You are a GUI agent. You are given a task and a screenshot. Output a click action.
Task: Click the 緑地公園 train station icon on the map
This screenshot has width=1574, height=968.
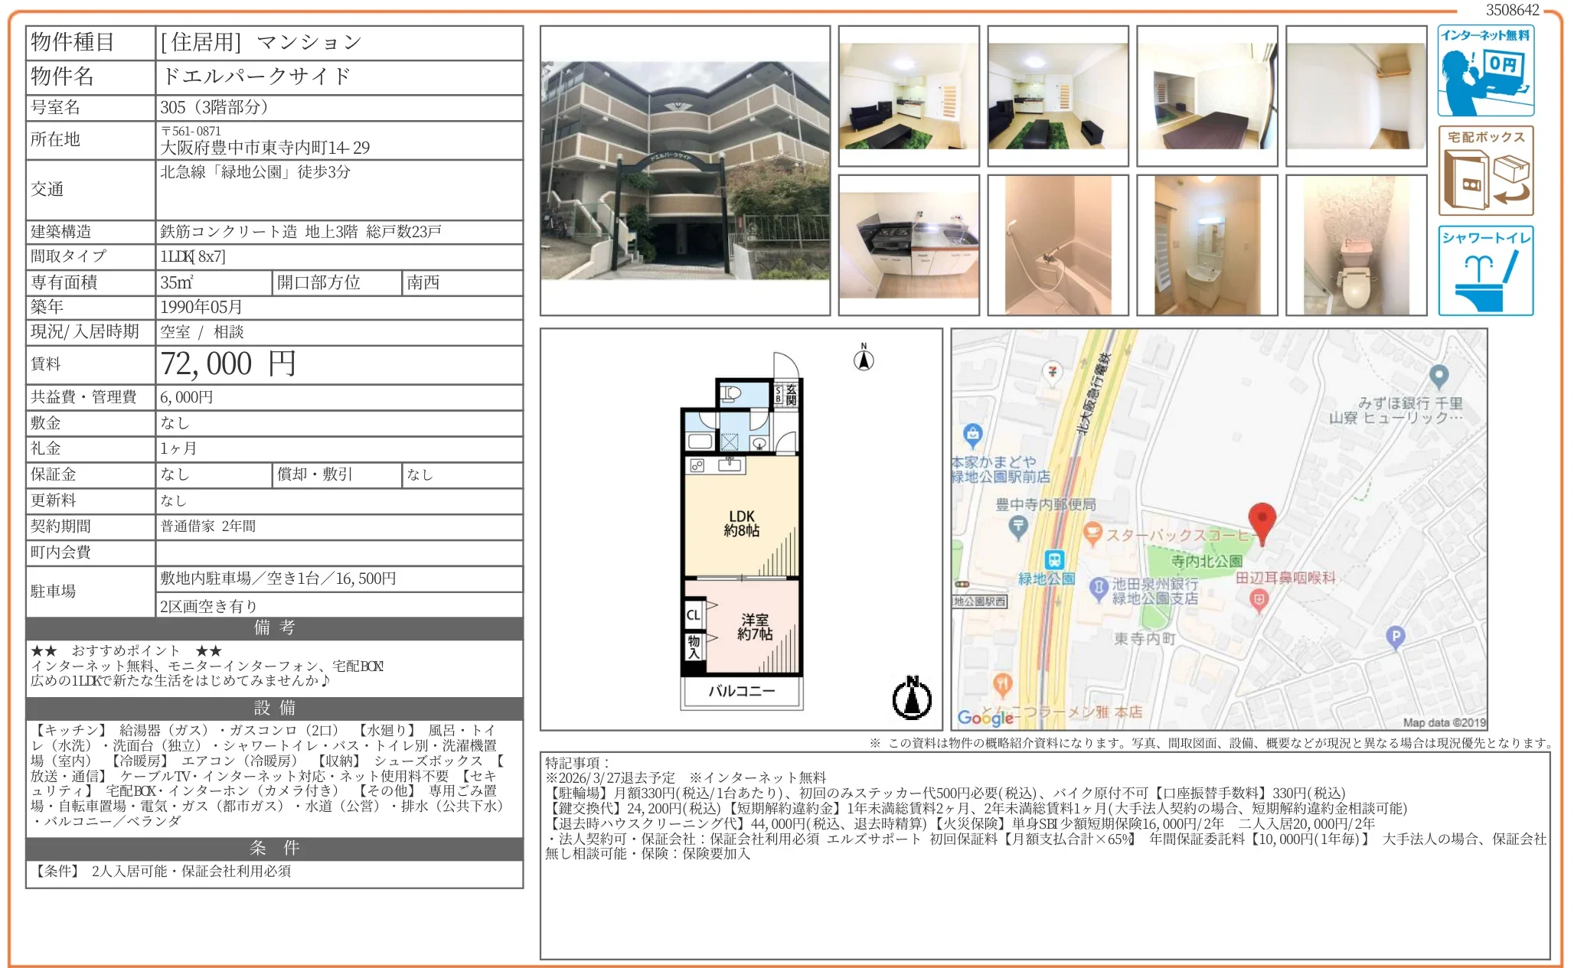pyautogui.click(x=1053, y=561)
